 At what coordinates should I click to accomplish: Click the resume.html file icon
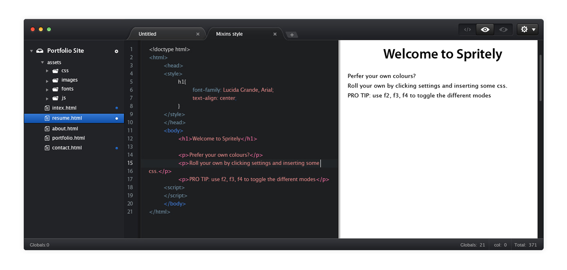(x=47, y=118)
